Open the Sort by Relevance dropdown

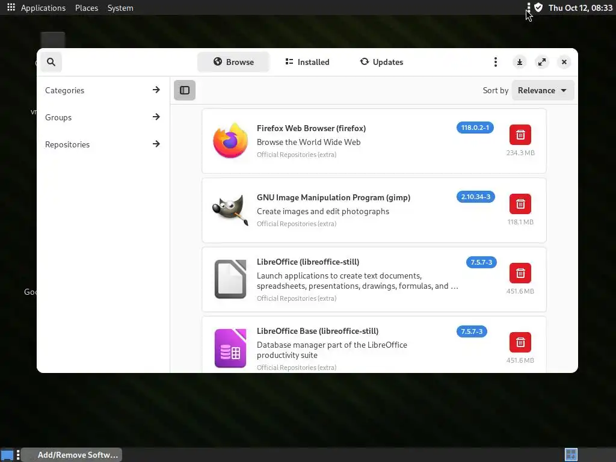[x=543, y=90]
